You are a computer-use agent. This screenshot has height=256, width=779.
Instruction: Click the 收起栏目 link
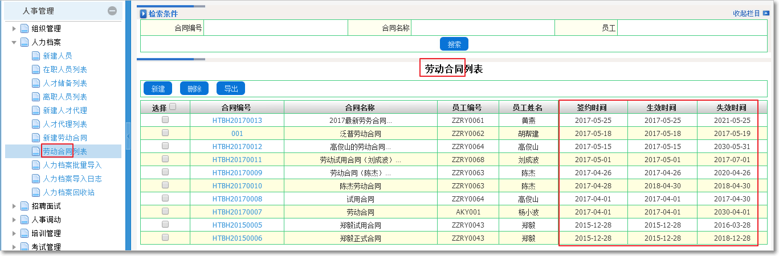click(x=747, y=14)
